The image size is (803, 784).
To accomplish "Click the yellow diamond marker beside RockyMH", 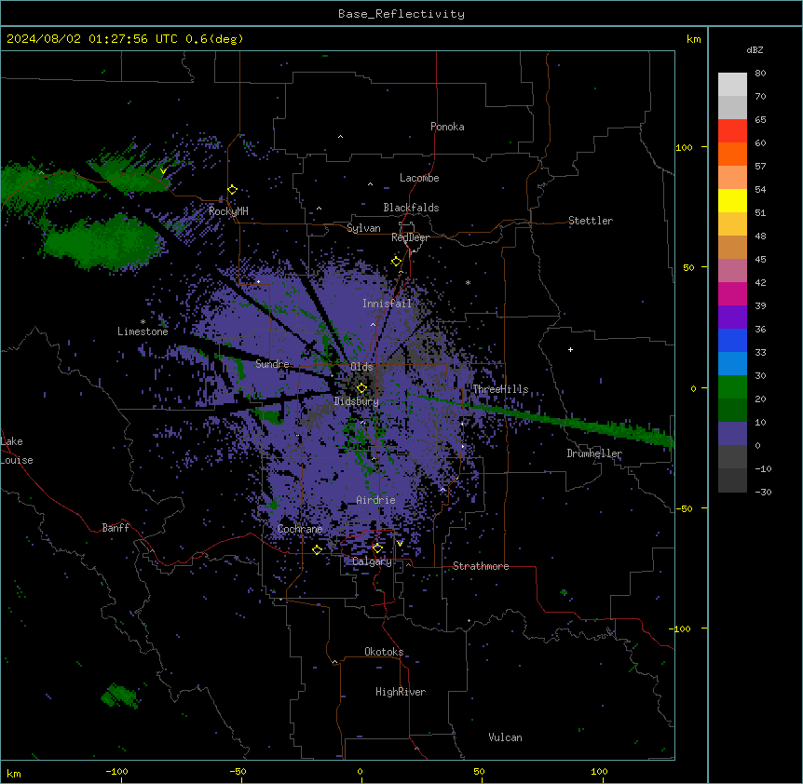I will pos(232,190).
